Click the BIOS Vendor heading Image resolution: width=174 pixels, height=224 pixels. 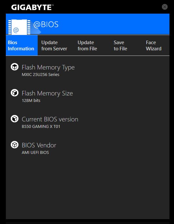coord(39,145)
